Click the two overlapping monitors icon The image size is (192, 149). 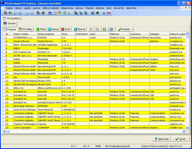point(81,13)
